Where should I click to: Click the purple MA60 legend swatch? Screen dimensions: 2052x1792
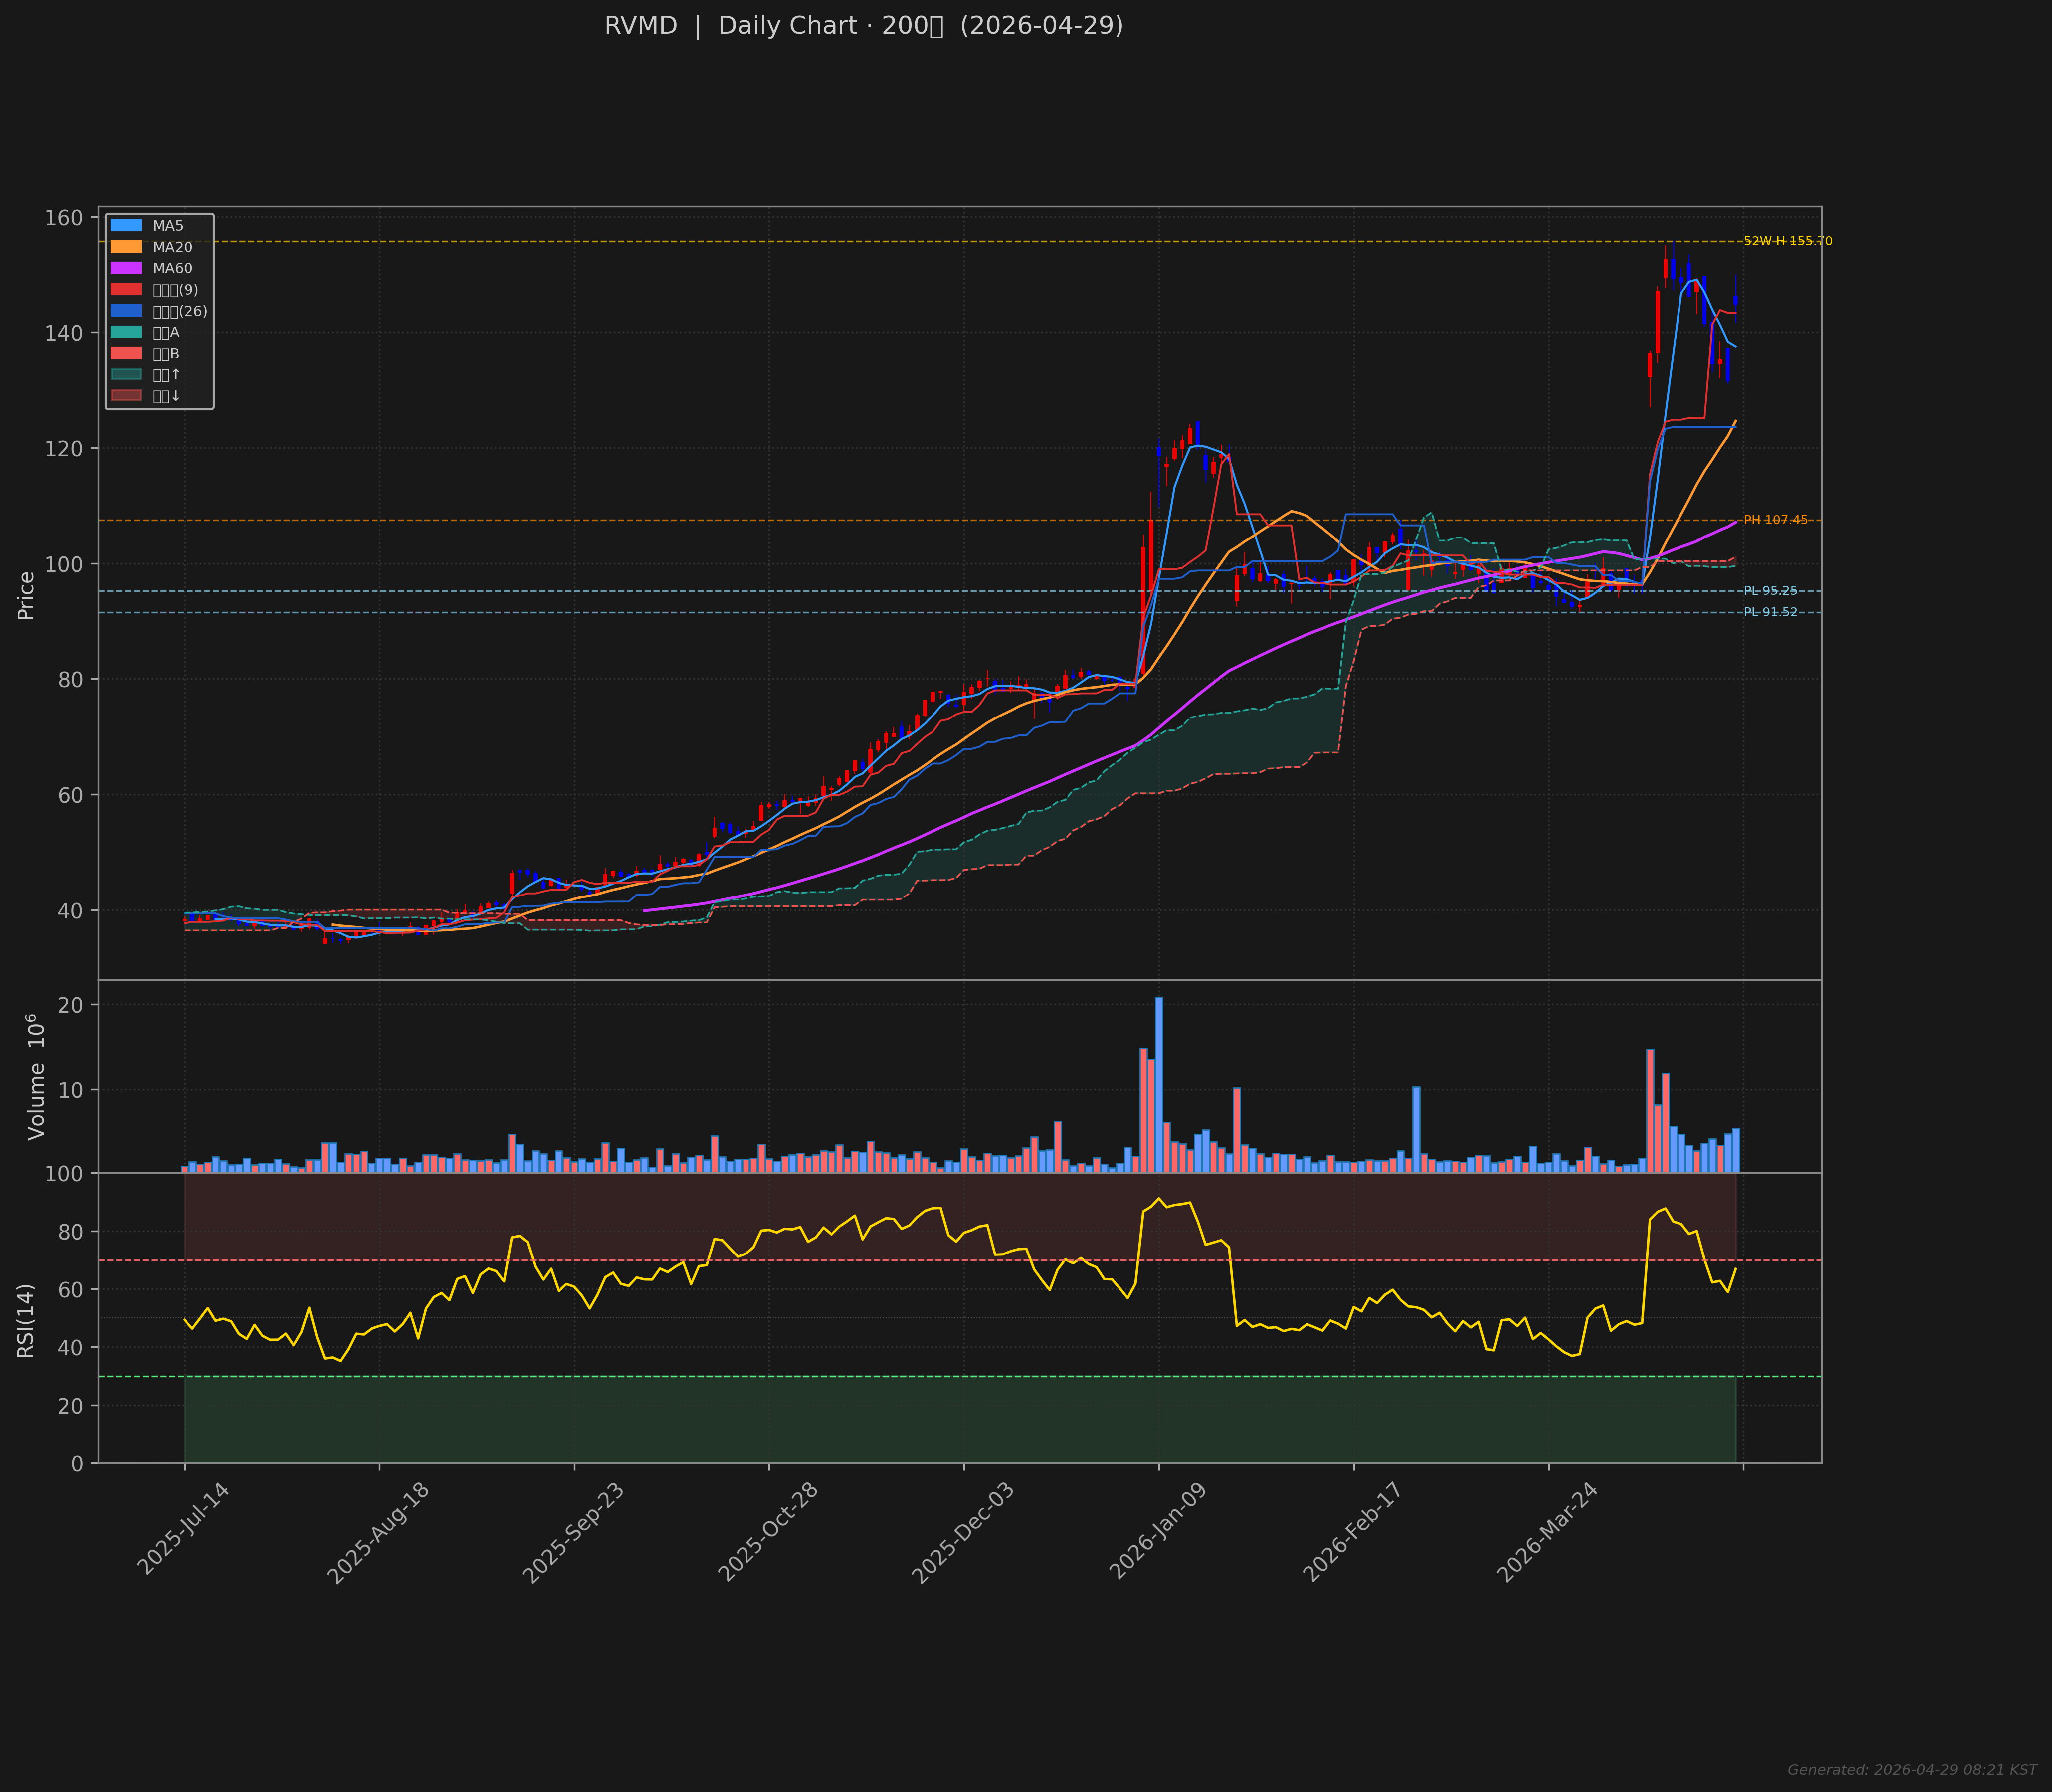126,268
